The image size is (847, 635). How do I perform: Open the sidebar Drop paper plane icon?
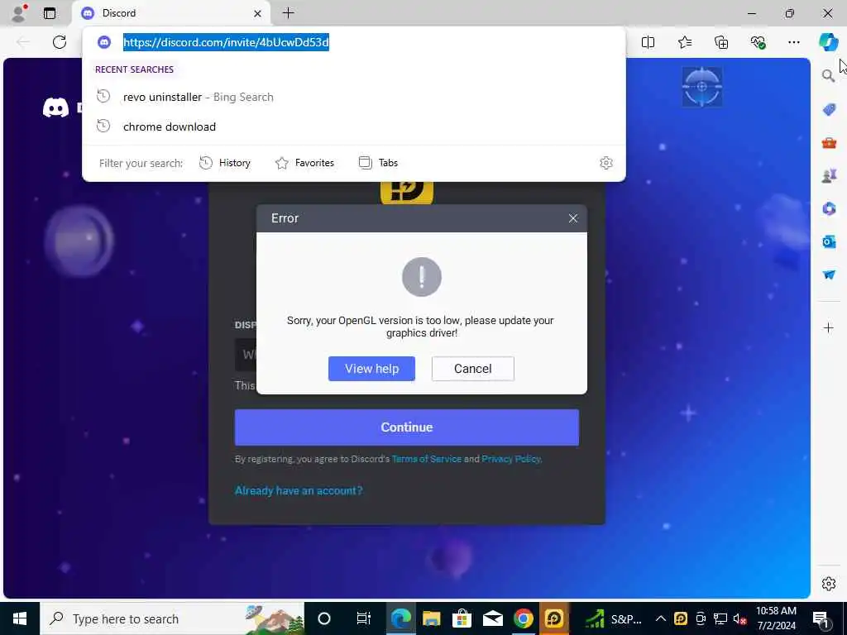(829, 275)
